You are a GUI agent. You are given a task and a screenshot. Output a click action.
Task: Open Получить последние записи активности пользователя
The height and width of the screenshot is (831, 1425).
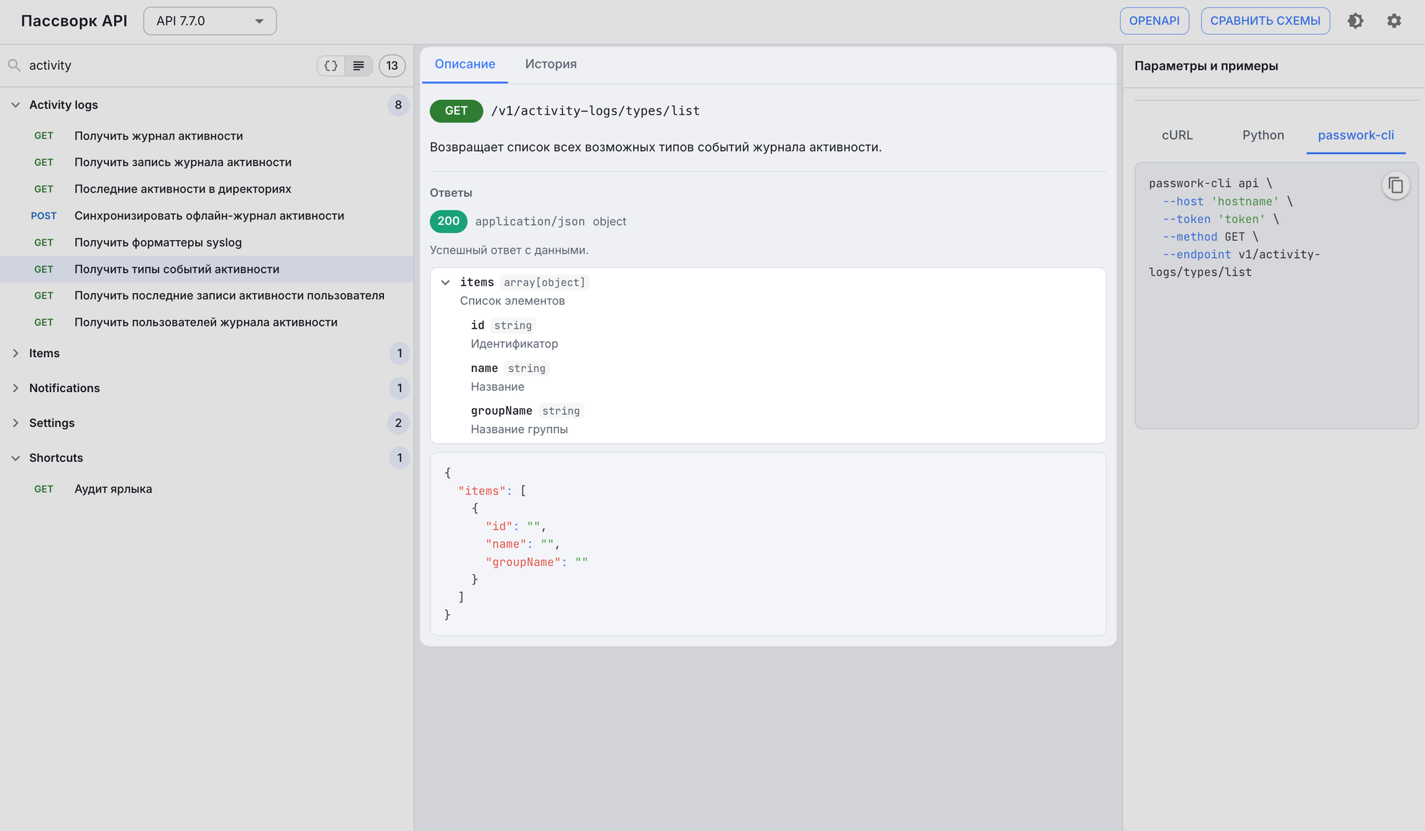click(207, 296)
